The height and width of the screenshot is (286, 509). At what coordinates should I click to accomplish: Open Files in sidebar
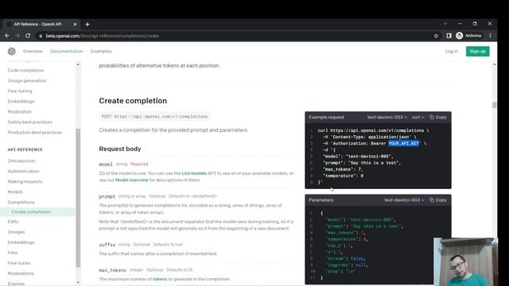point(13,253)
